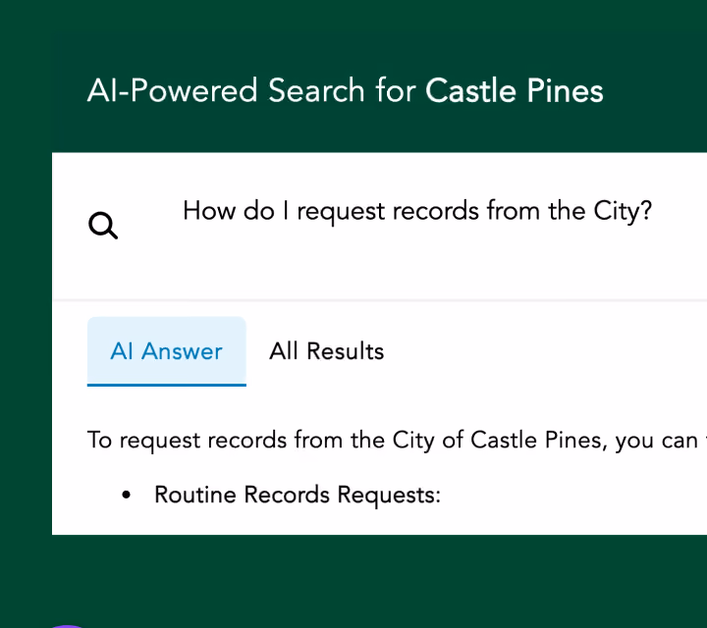Click the blue underline beneath the AI Answer tab

tap(166, 385)
